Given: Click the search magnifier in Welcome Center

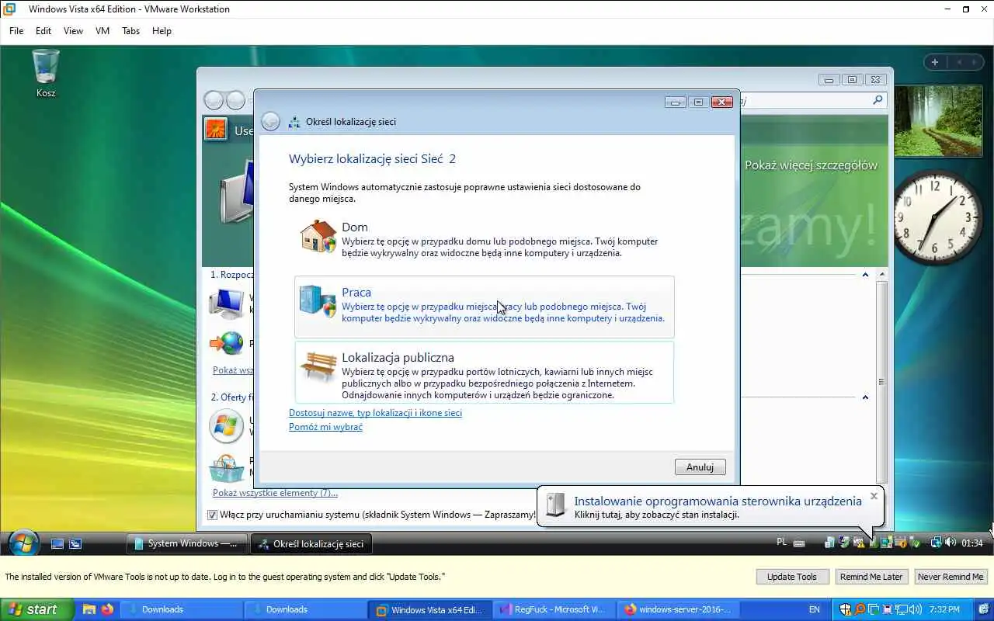Looking at the screenshot, I should click(878, 100).
